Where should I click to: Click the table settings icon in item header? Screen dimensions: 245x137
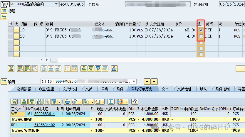pos(11,24)
